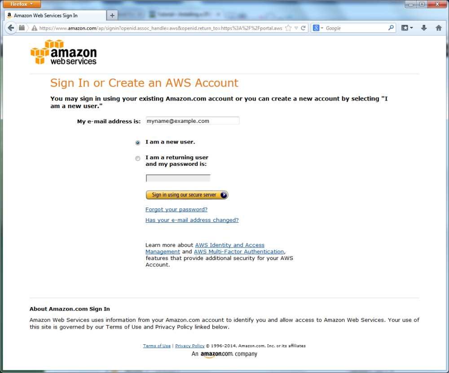
Task: Click the blurred background browser tab
Action: tap(185, 14)
